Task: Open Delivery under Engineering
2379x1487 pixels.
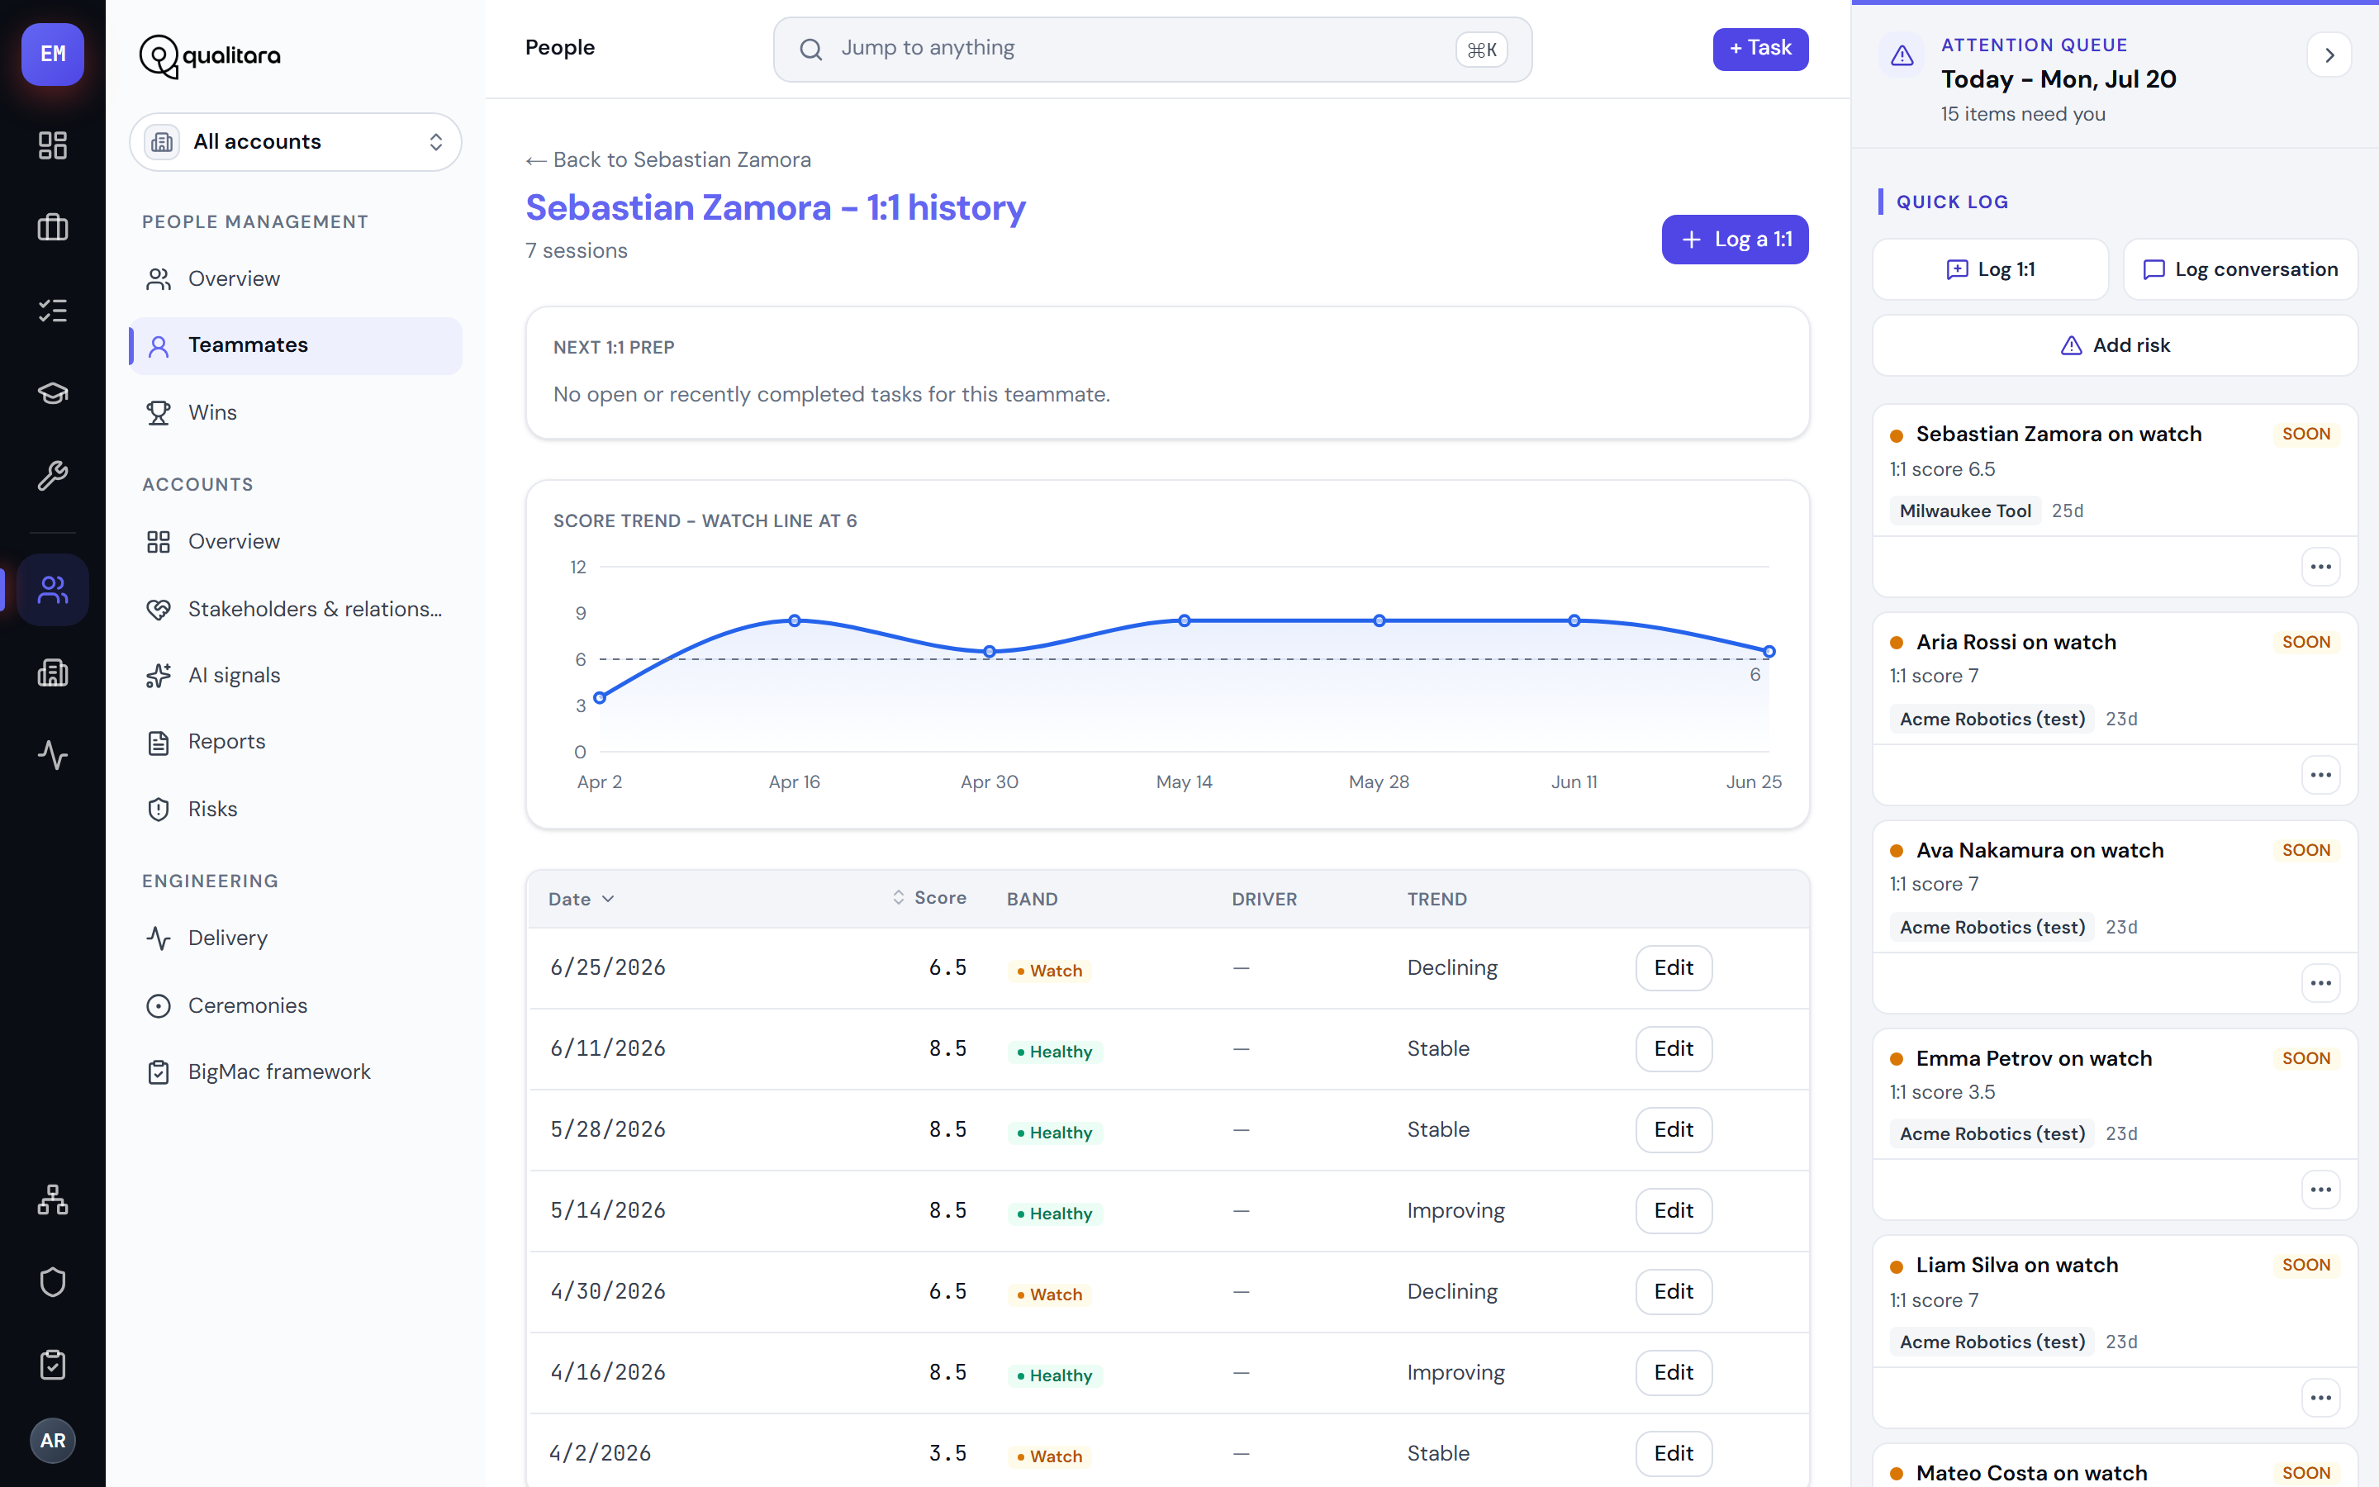Action: [295, 938]
